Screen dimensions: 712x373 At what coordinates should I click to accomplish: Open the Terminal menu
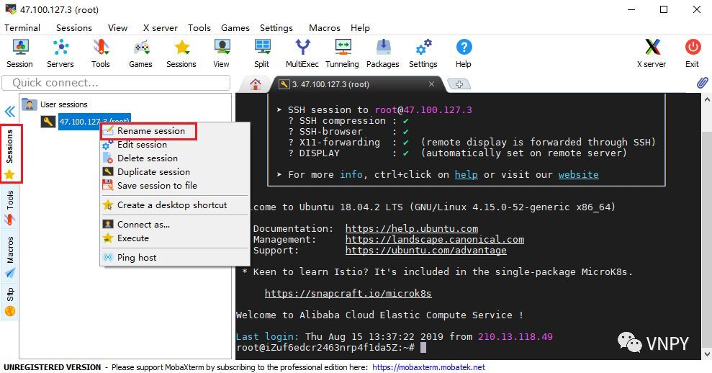(22, 27)
